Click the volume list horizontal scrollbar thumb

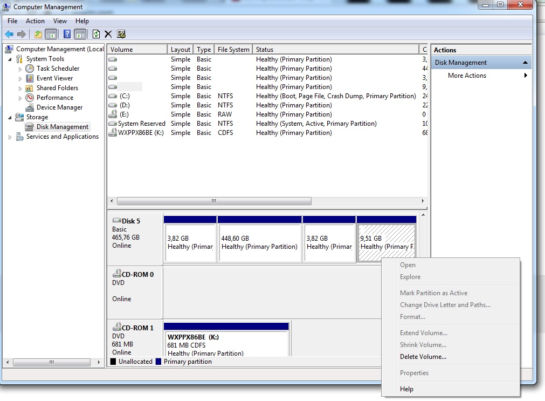point(214,201)
